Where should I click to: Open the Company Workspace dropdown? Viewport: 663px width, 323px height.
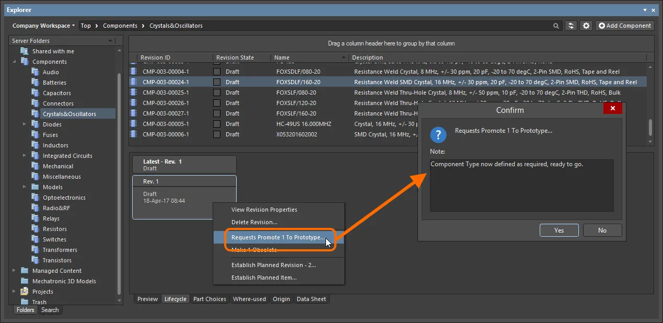tap(44, 26)
